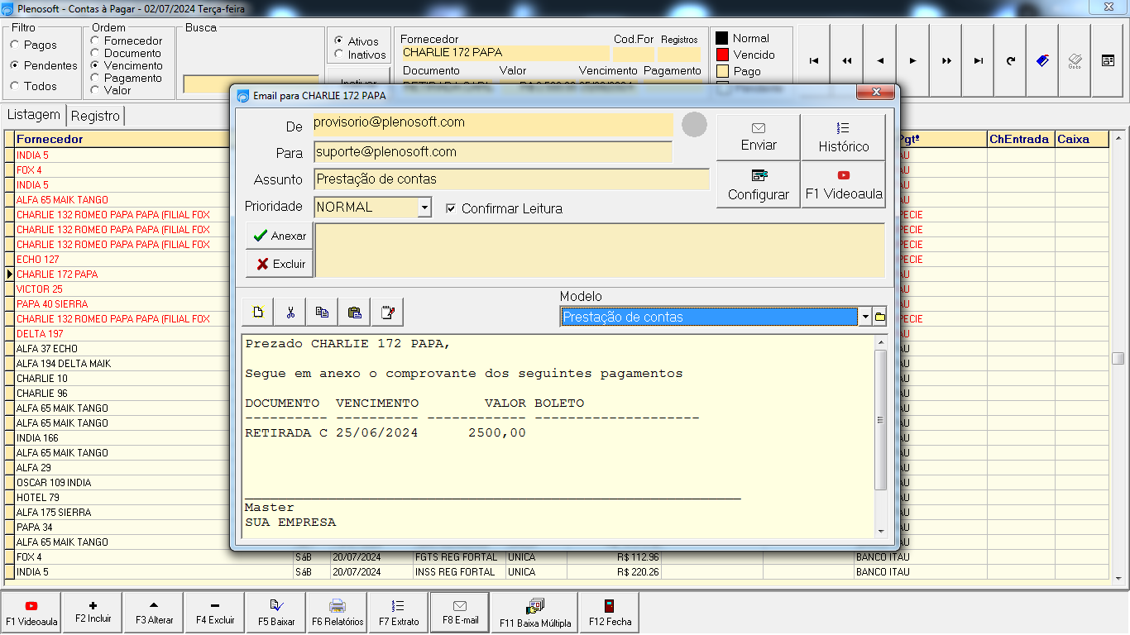Go to next record arrow
Screen dimensions: 1130x635
tap(912, 60)
